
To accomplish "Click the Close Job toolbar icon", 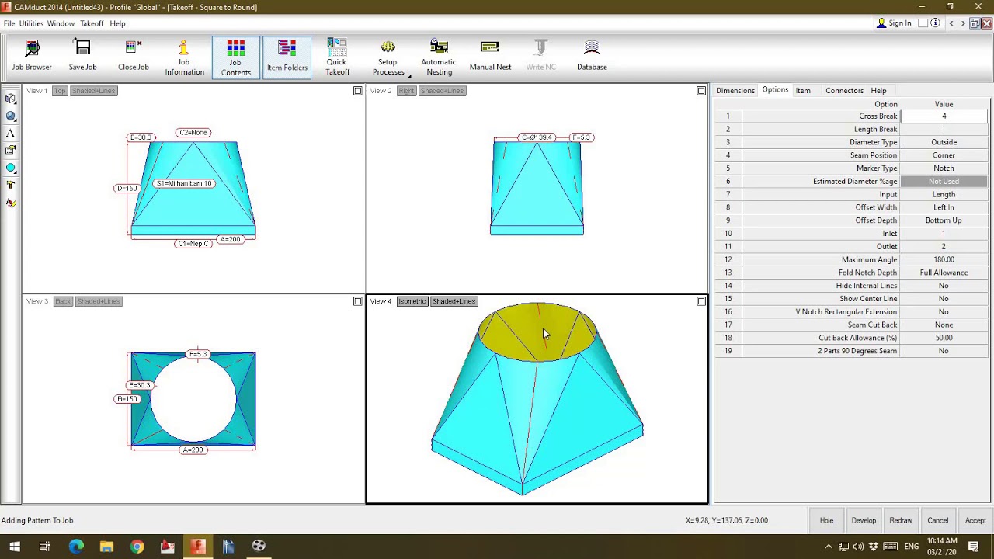I will tap(134, 57).
